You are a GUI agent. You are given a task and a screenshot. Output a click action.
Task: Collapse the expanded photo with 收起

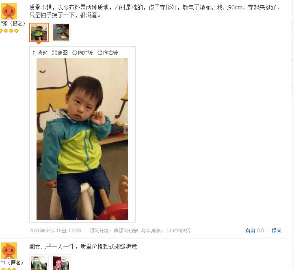point(40,53)
